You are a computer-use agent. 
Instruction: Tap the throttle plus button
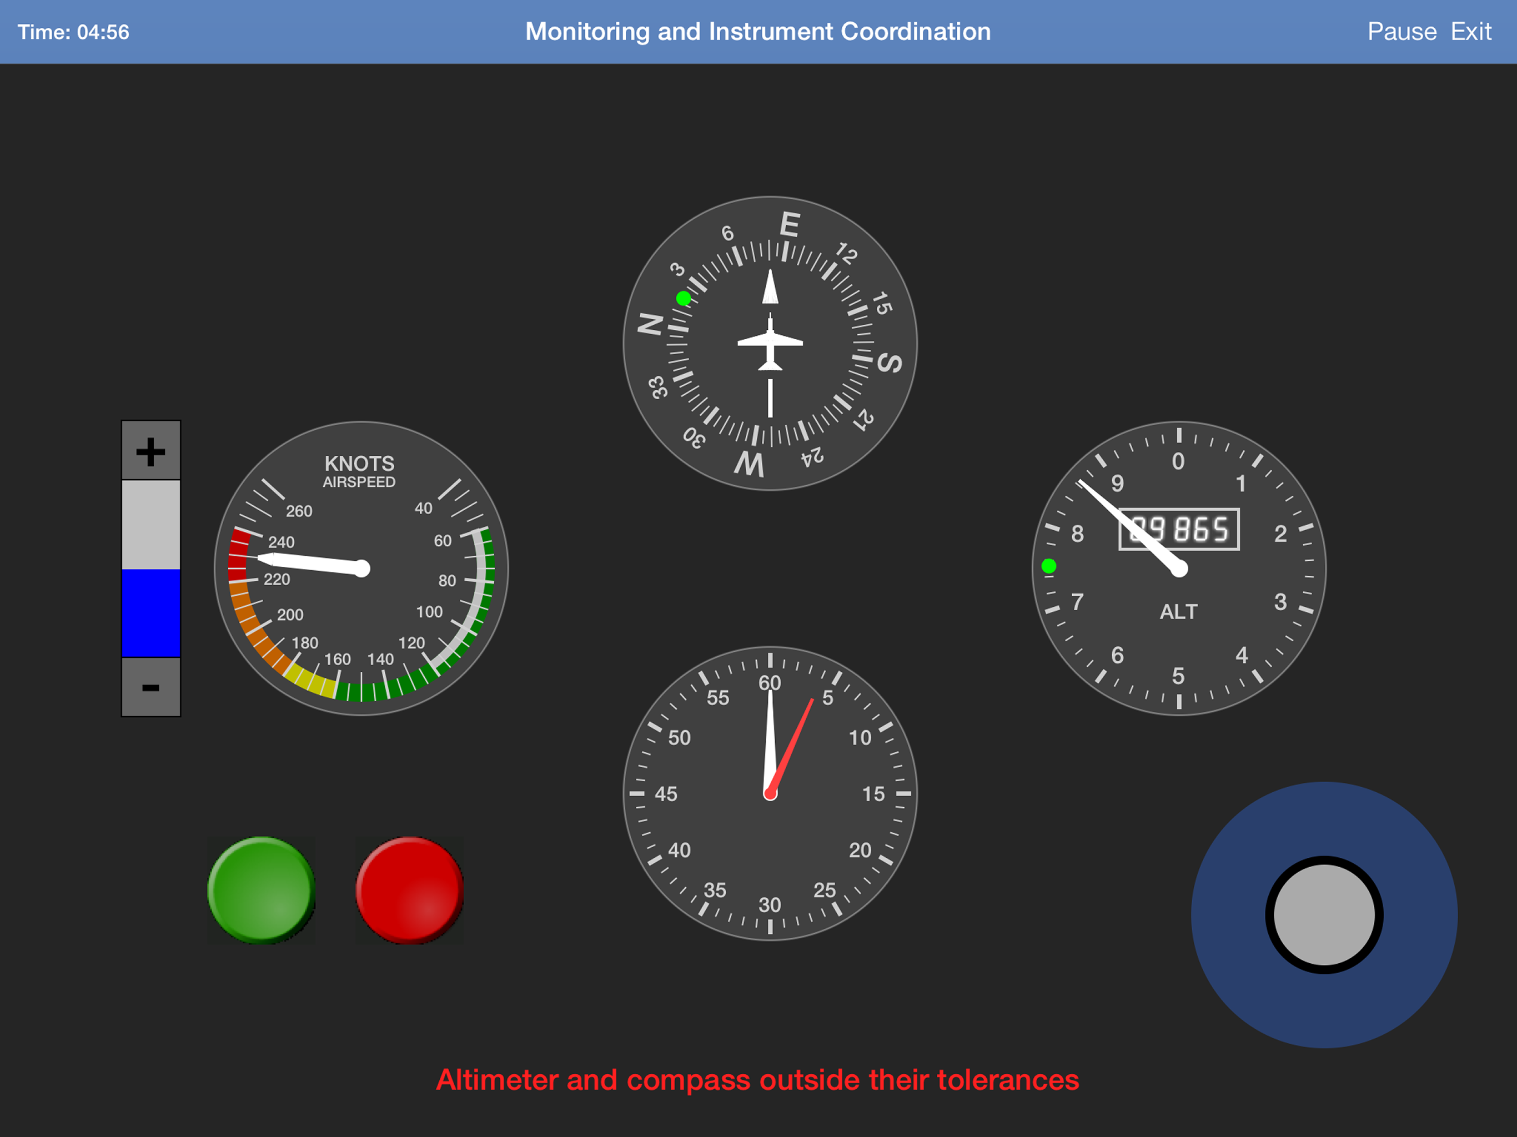point(151,451)
